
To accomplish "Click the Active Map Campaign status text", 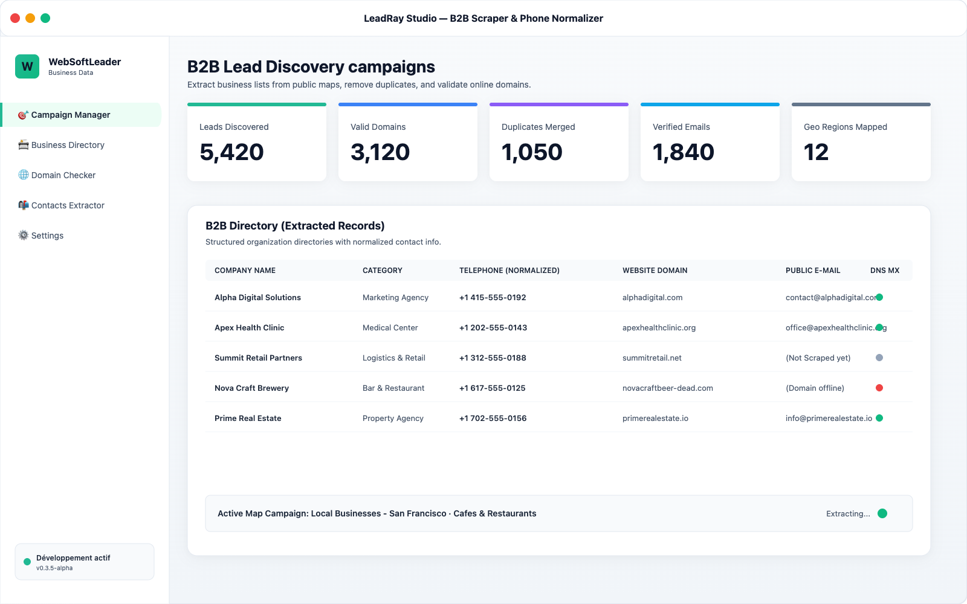I will click(x=377, y=513).
